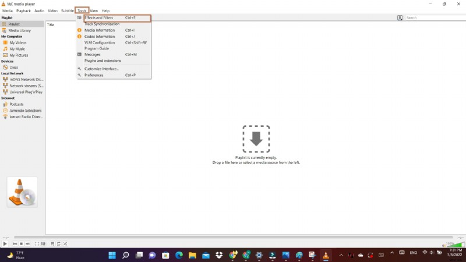The height and width of the screenshot is (262, 466).
Task: Skip to the previous media track
Action: tap(16, 243)
